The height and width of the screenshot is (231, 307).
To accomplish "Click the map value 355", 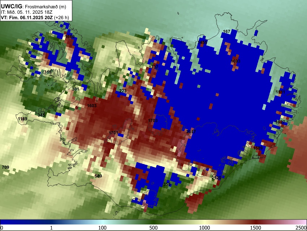I will tap(167, 184).
